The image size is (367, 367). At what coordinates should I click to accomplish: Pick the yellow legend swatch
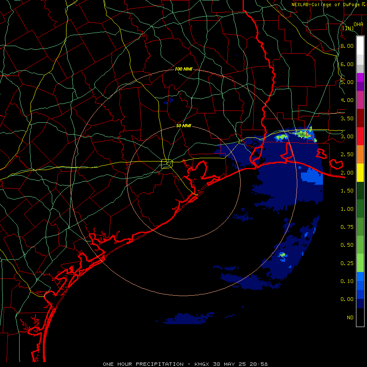pos(360,173)
